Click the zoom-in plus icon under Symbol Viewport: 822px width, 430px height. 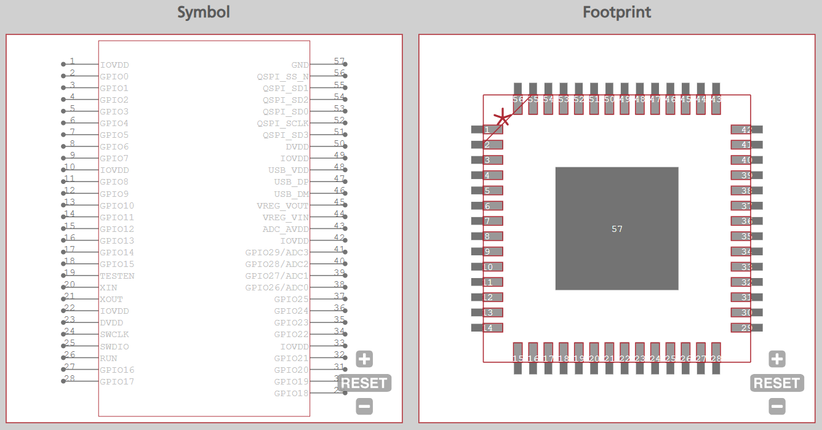[x=363, y=359]
